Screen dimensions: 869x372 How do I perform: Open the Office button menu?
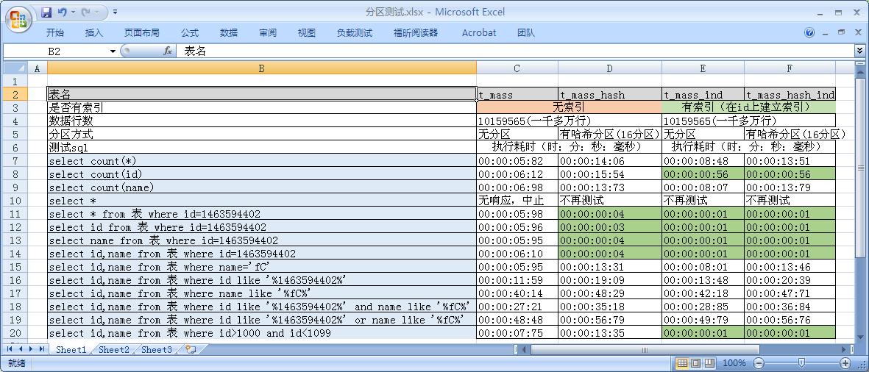click(x=18, y=19)
